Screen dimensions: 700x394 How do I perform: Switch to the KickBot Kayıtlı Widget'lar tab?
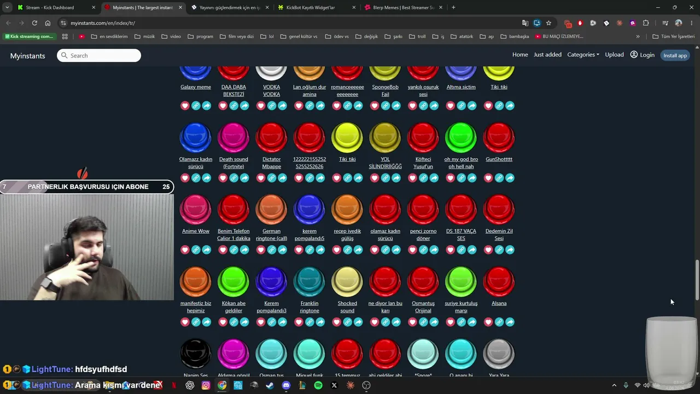tap(316, 8)
